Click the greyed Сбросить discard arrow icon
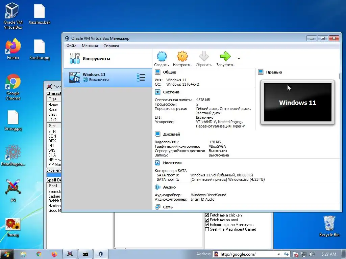The height and width of the screenshot is (259, 346). tap(204, 56)
